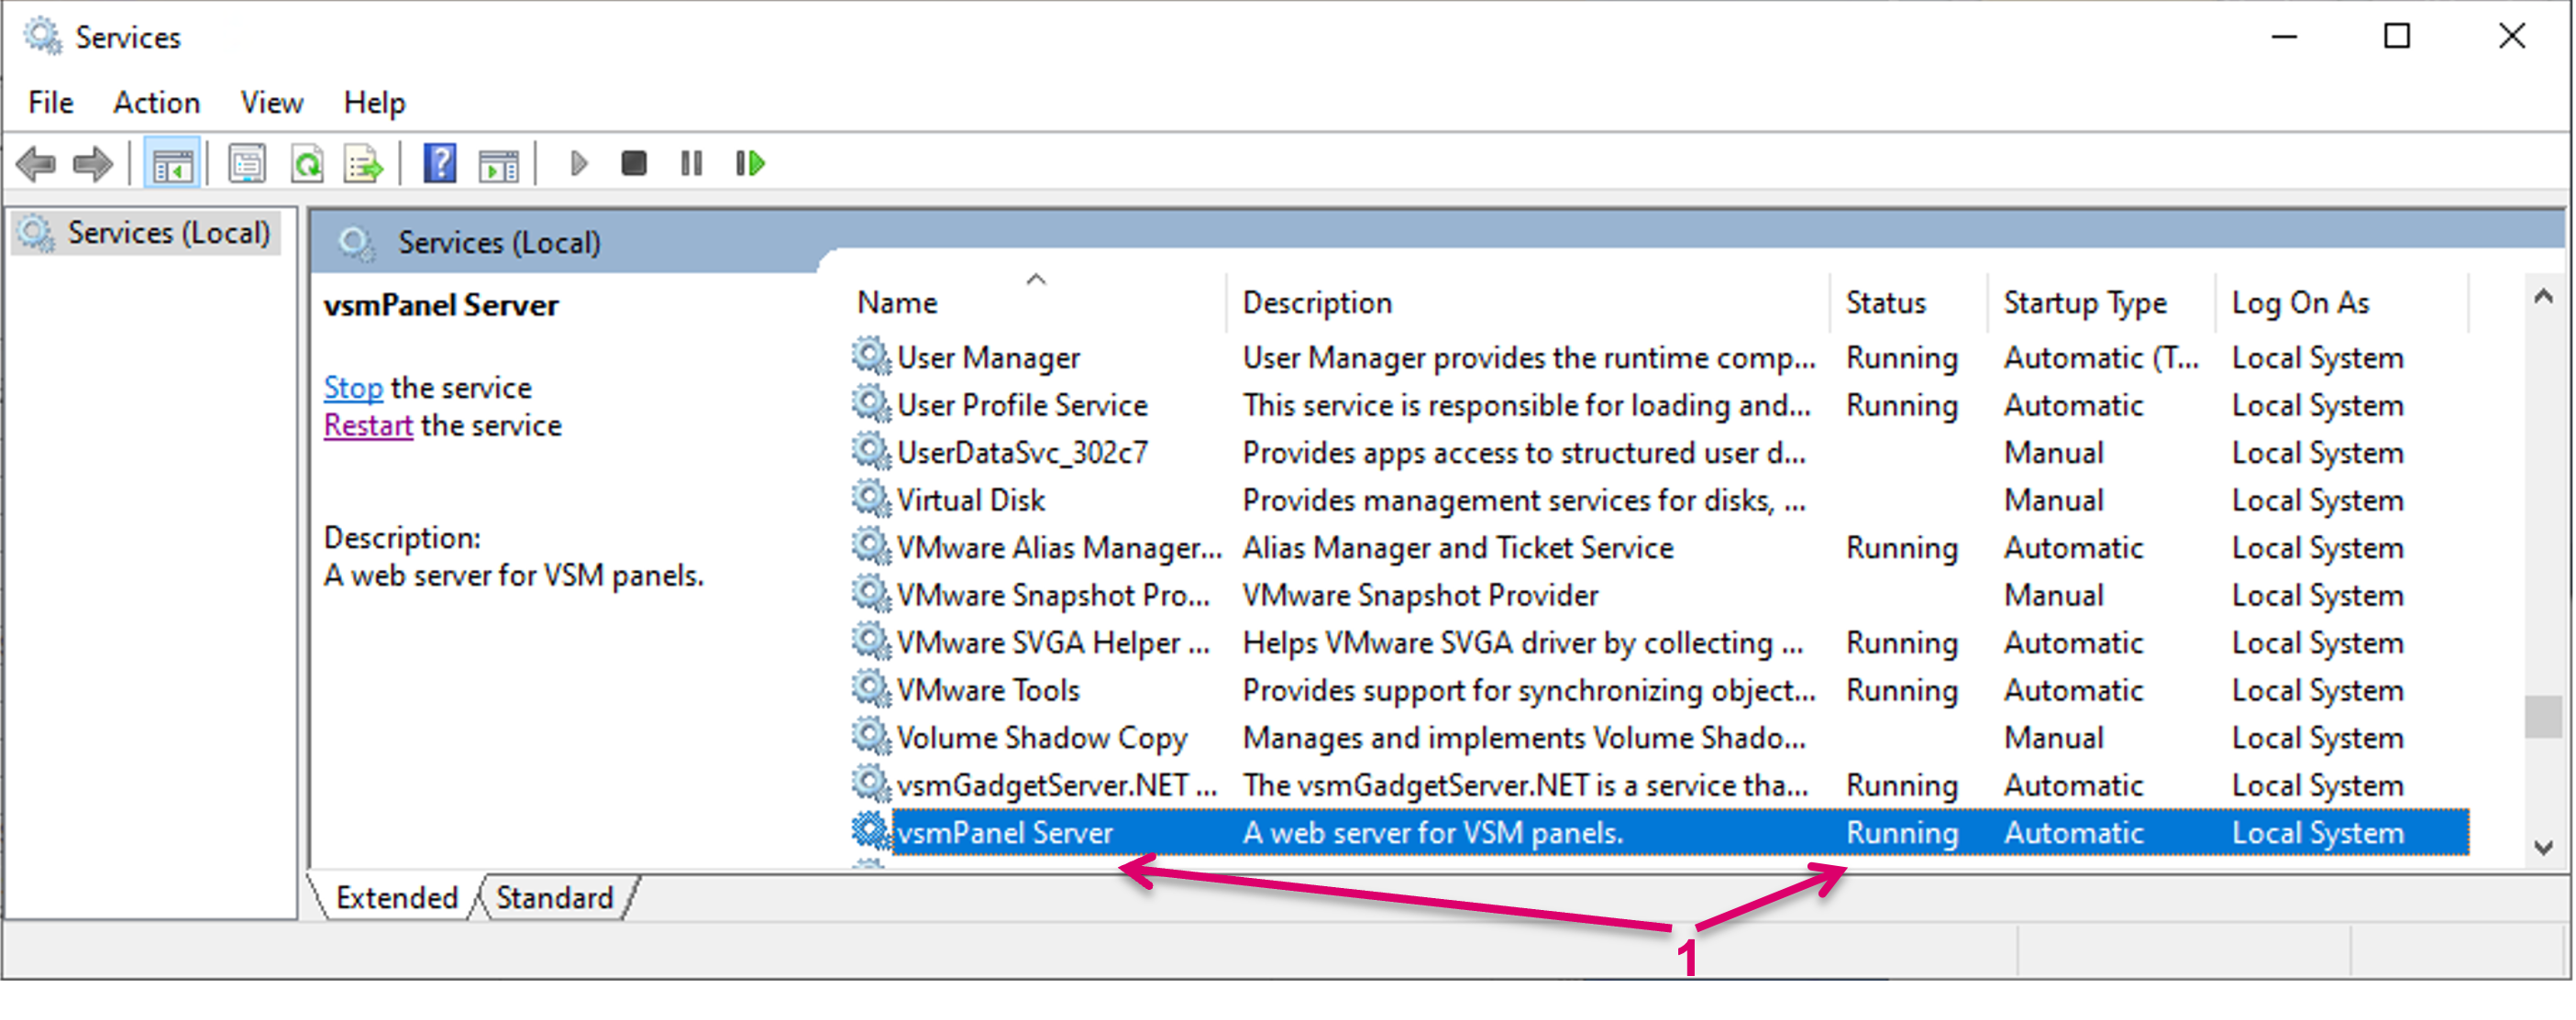Click the blue Help toolbar icon
This screenshot has height=1020, width=2576.
(440, 164)
